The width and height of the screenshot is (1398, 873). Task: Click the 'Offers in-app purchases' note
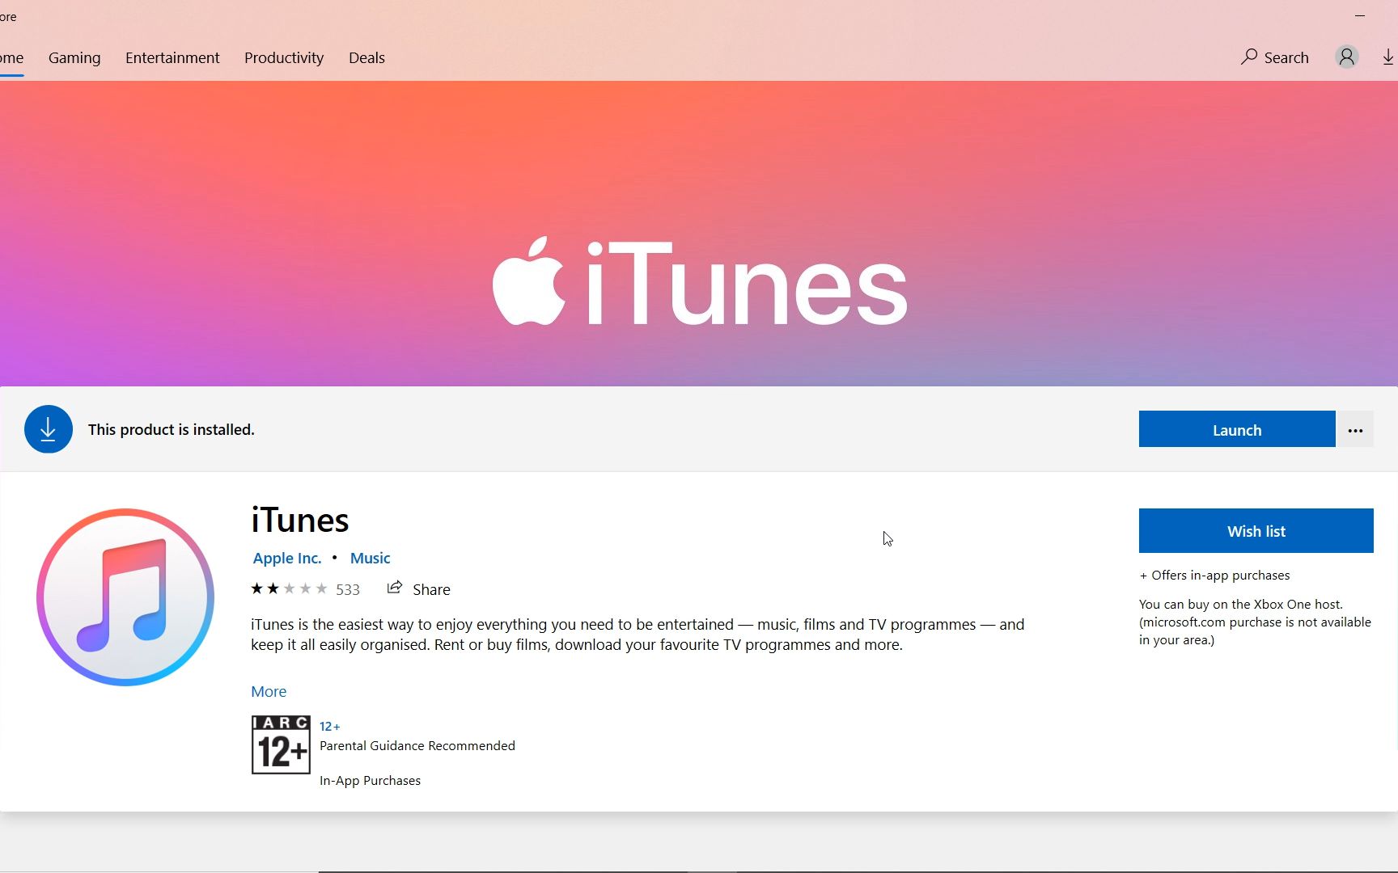tap(1214, 575)
